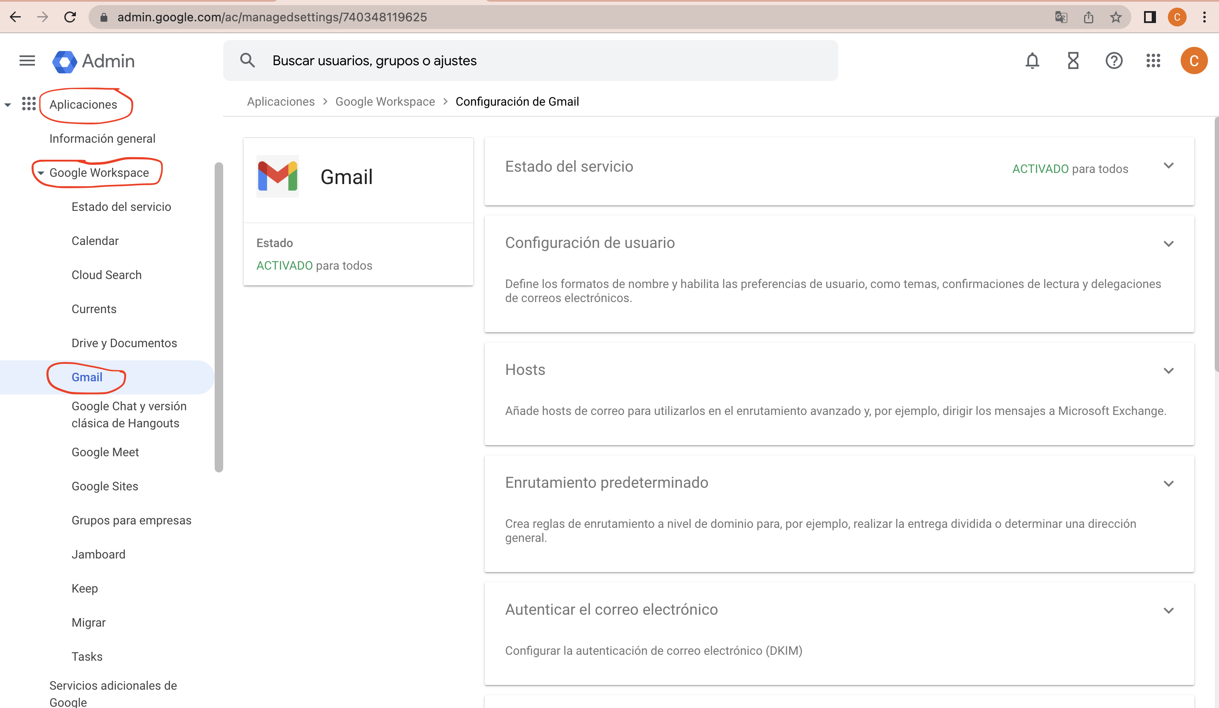Bookmark this page with the star icon

click(1116, 17)
